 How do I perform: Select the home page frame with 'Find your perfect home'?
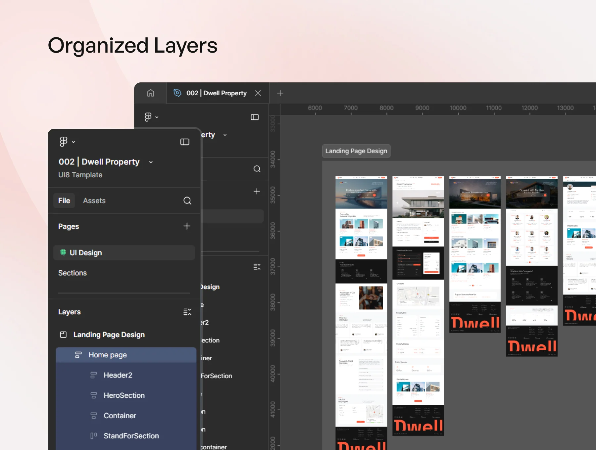[x=361, y=313]
